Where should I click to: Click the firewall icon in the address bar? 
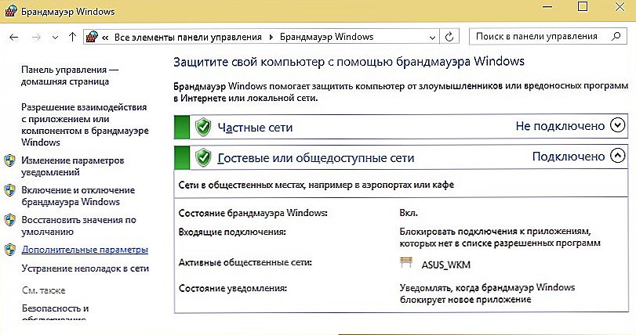pos(93,37)
